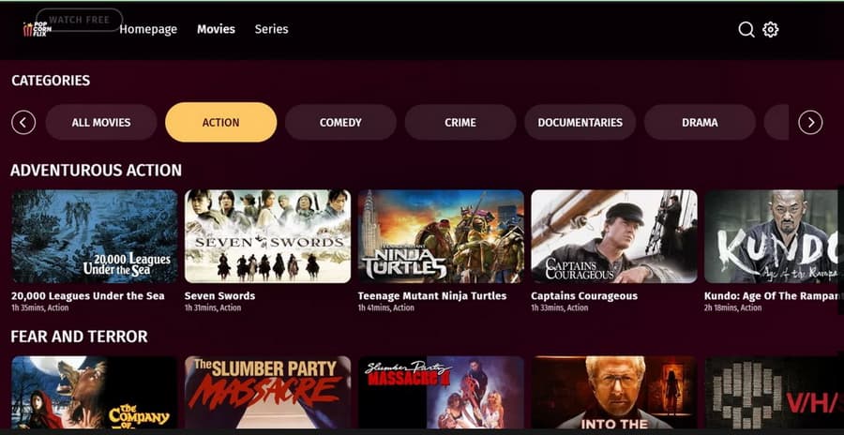Show more categories with right arrow
Image resolution: width=844 pixels, height=435 pixels.
tap(810, 122)
